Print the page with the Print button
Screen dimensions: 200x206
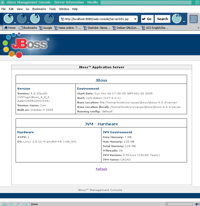coord(177,19)
